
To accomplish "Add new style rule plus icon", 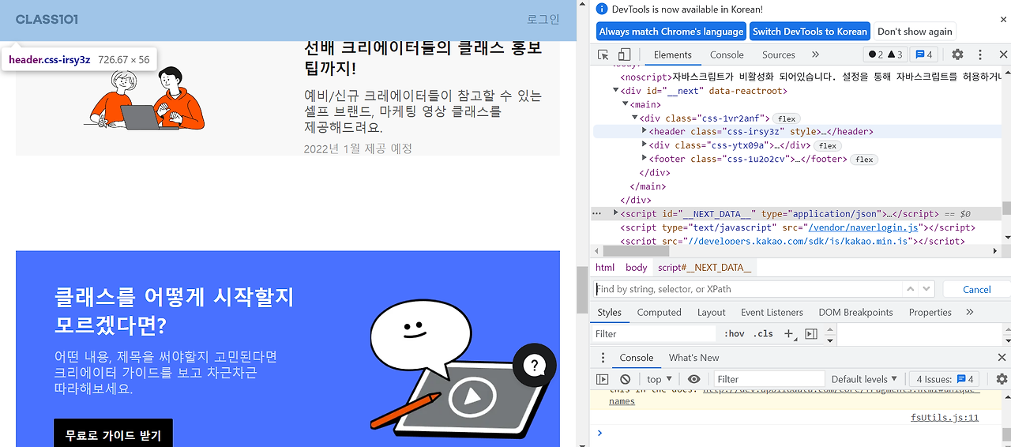I will click(789, 334).
